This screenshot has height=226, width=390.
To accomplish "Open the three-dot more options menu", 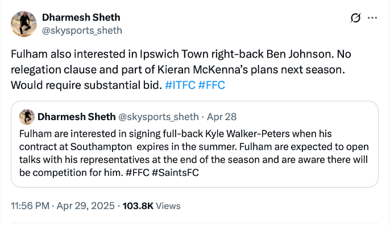I will click(372, 18).
